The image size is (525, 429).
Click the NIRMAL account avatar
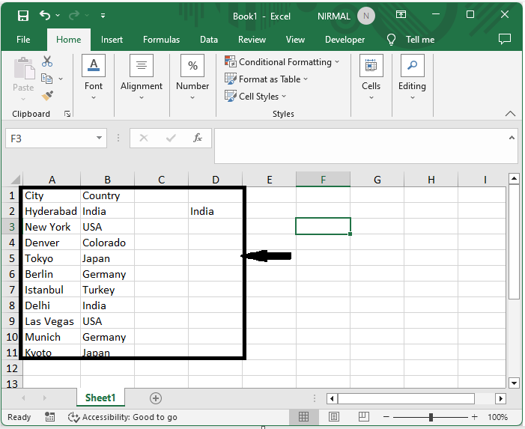click(366, 16)
